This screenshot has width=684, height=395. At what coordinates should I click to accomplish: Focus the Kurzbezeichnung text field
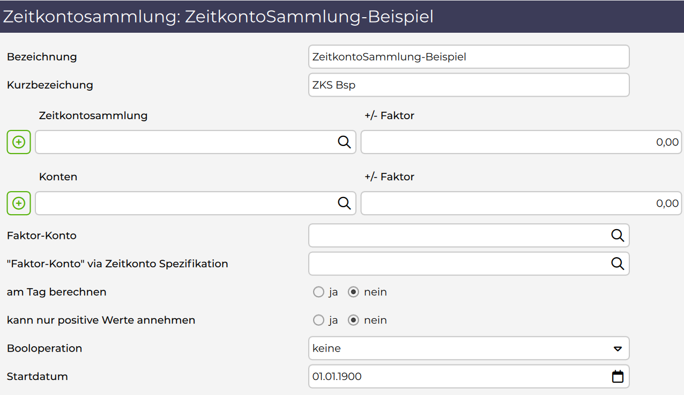(x=468, y=85)
